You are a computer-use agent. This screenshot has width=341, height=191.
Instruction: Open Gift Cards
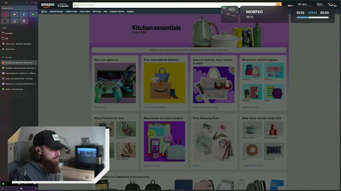click(97, 12)
